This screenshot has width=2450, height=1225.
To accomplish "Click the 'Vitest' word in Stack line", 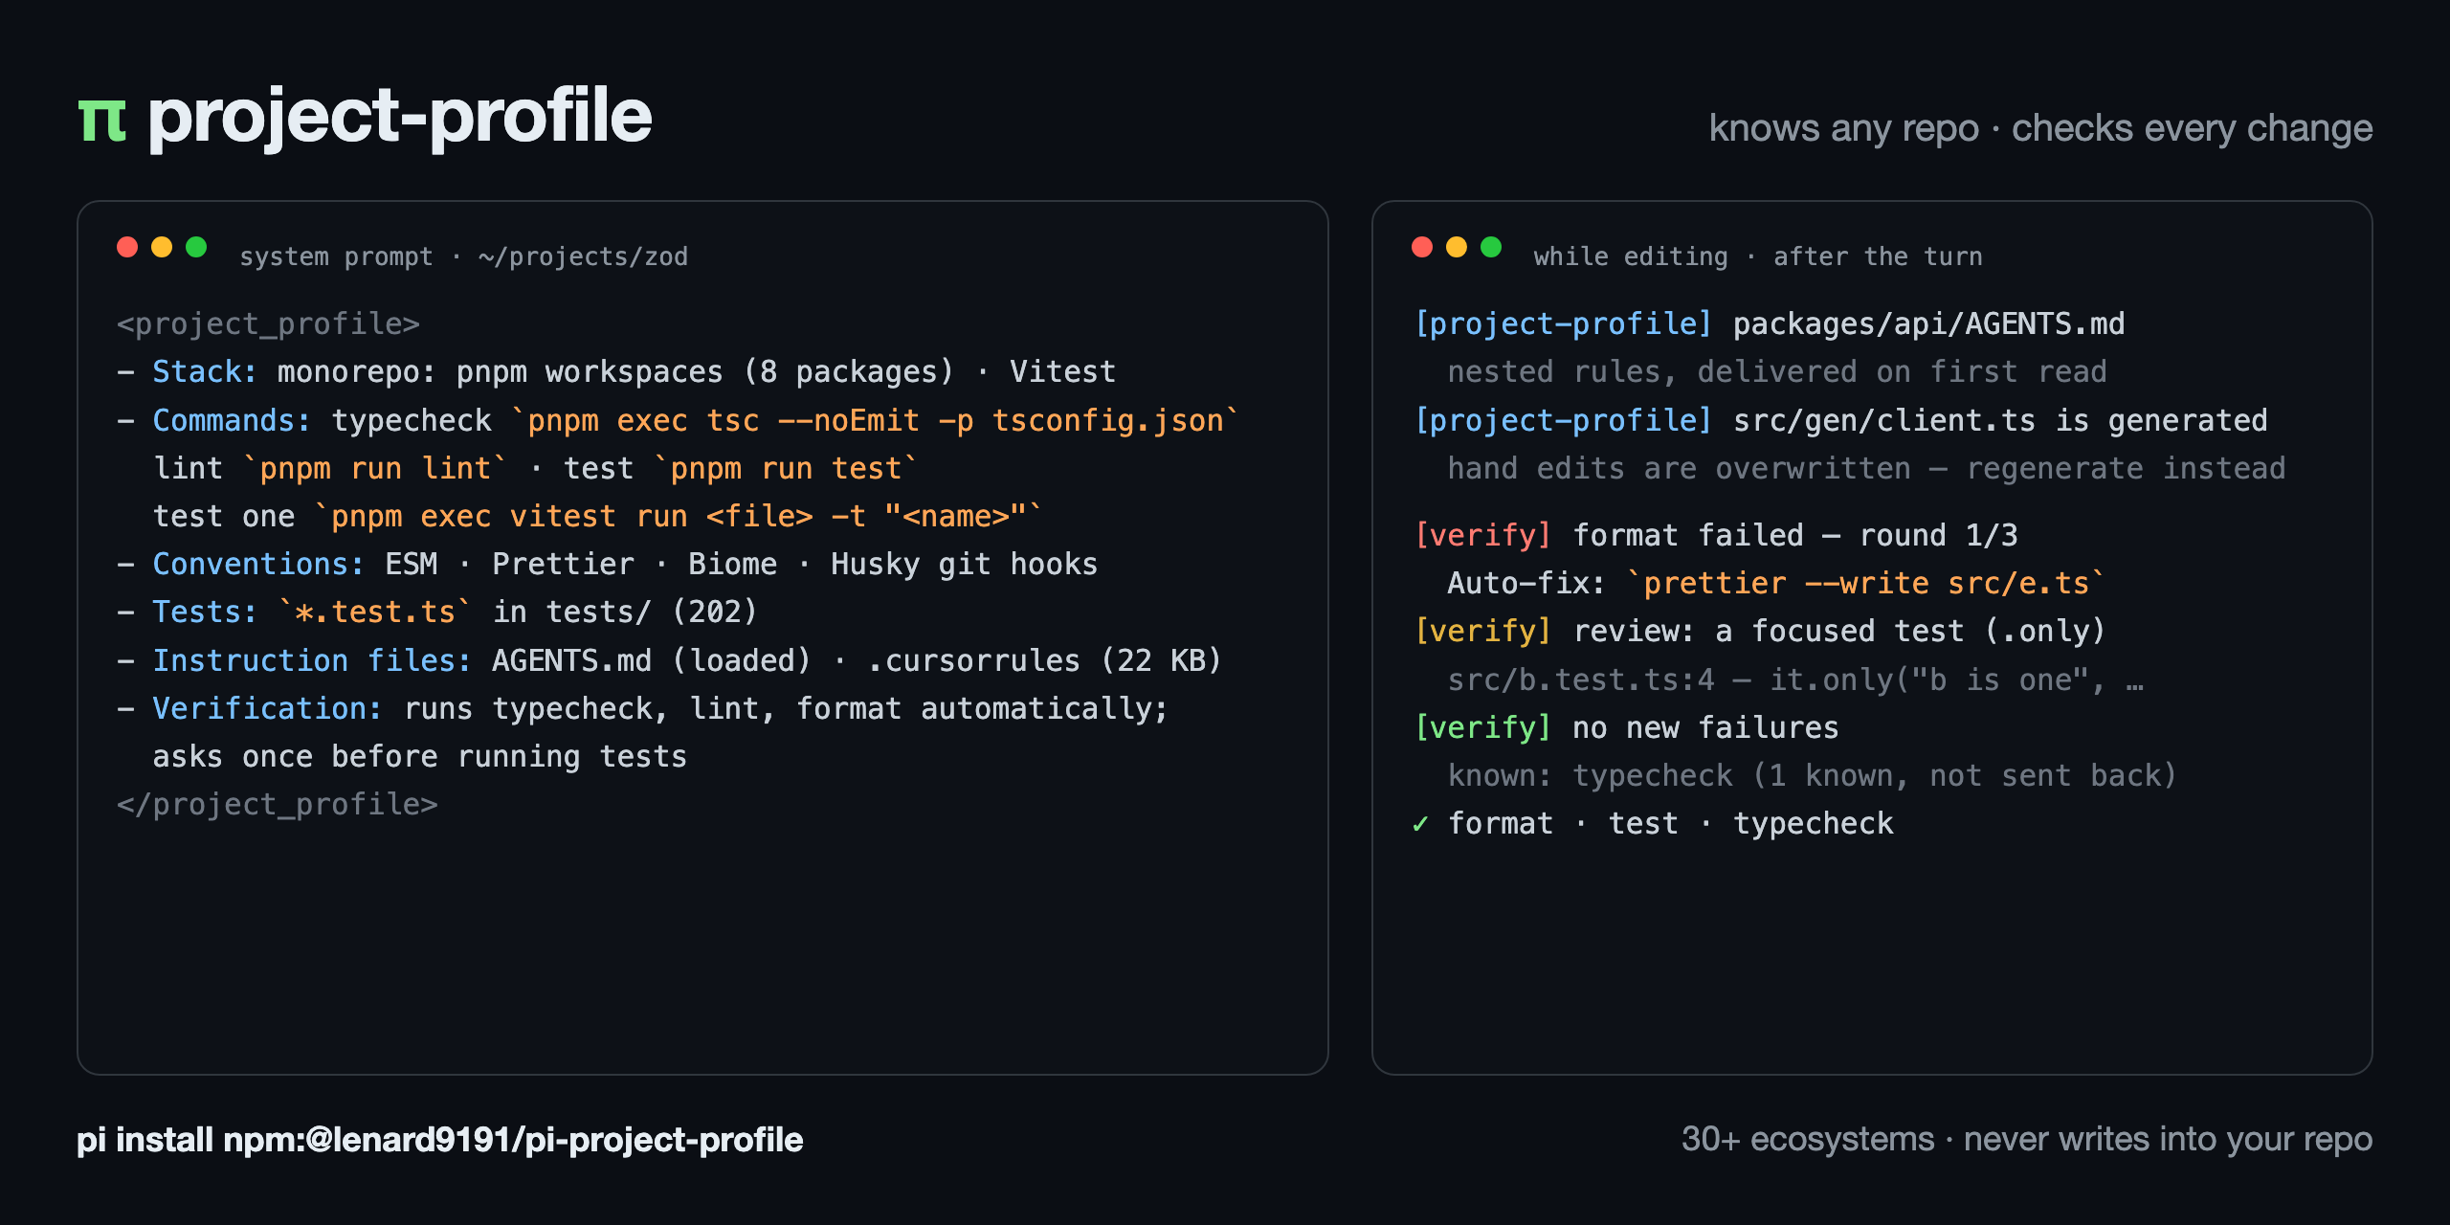I will coord(1062,372).
